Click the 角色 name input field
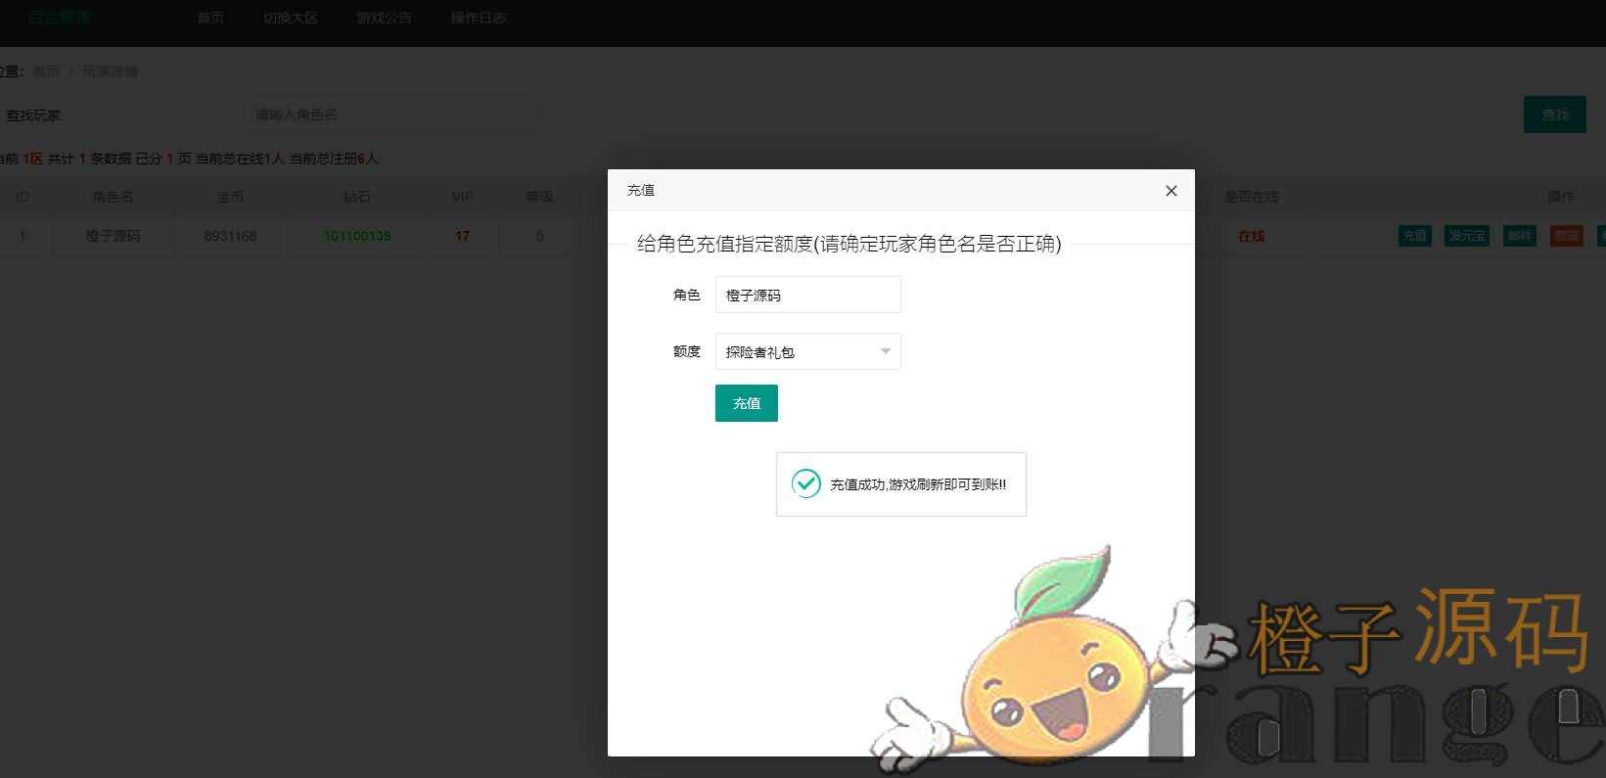This screenshot has height=778, width=1606. [807, 295]
